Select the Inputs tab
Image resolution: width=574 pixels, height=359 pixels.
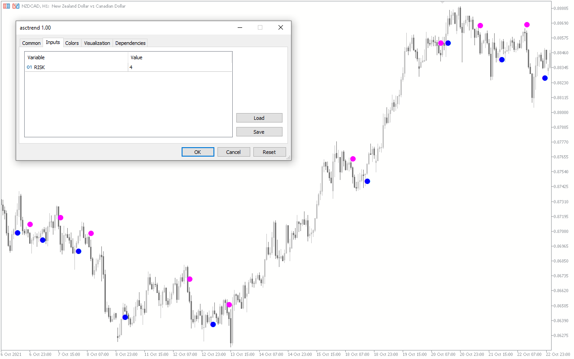(53, 43)
